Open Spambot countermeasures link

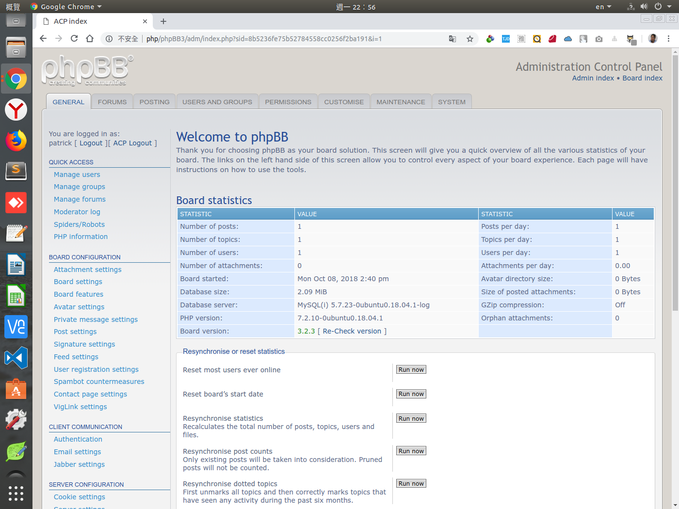click(99, 382)
